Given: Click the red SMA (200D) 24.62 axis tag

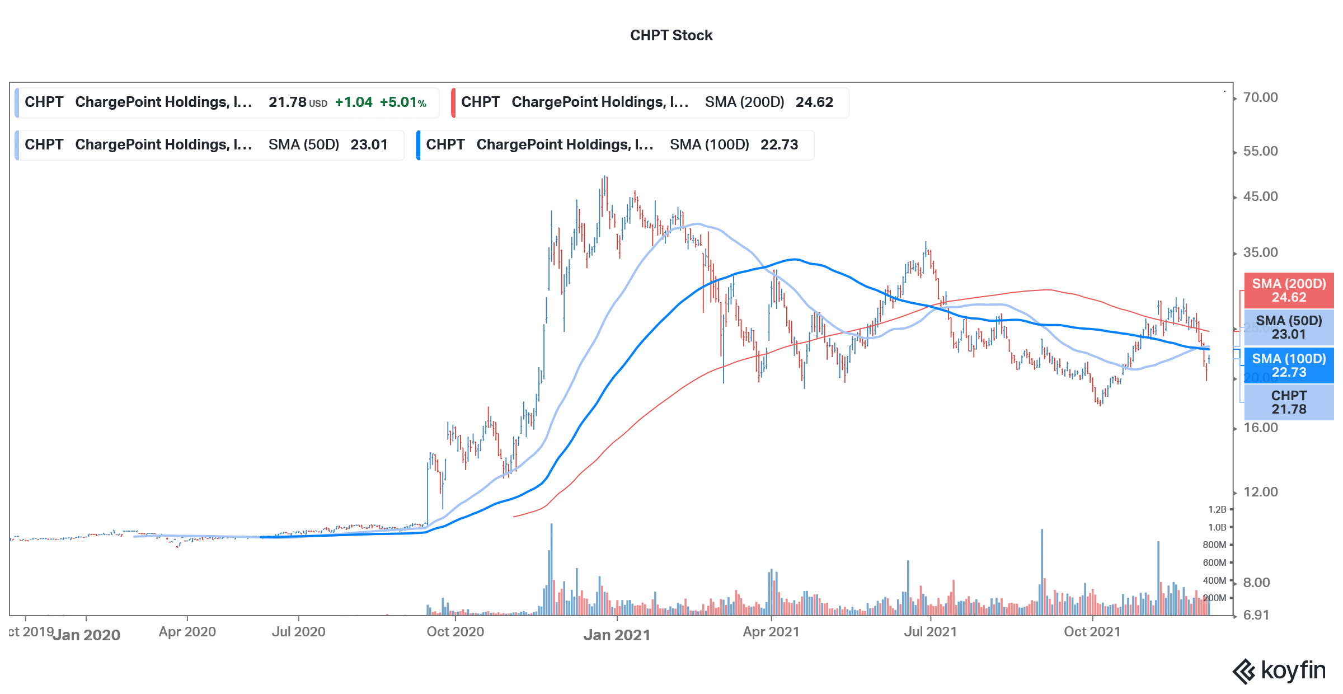Looking at the screenshot, I should pos(1289,290).
